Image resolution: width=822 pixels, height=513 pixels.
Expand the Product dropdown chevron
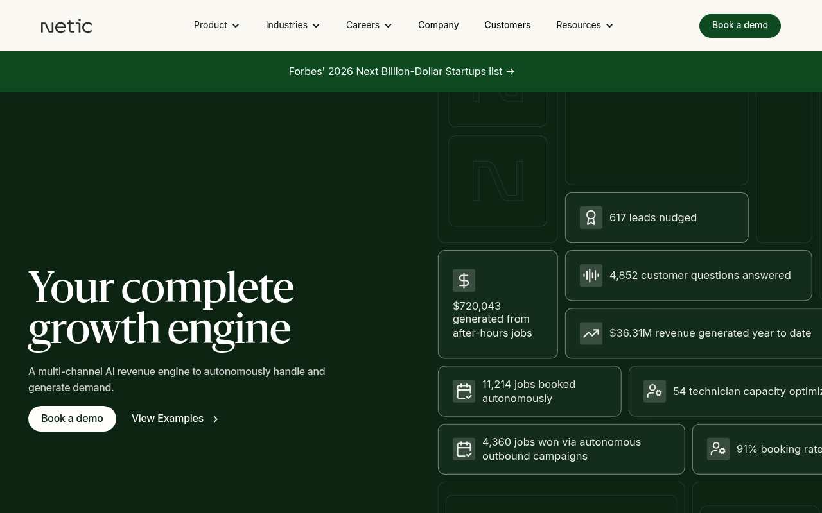pyautogui.click(x=236, y=26)
